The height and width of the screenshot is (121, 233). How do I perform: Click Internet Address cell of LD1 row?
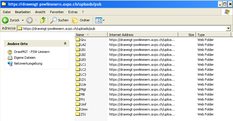tap(142, 79)
